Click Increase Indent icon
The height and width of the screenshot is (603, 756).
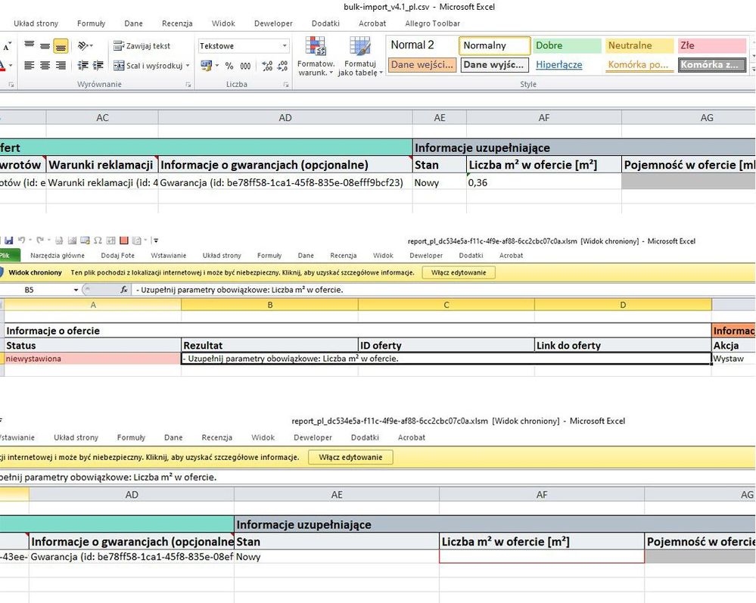98,65
